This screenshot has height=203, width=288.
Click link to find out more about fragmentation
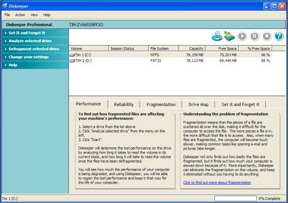tap(217, 182)
